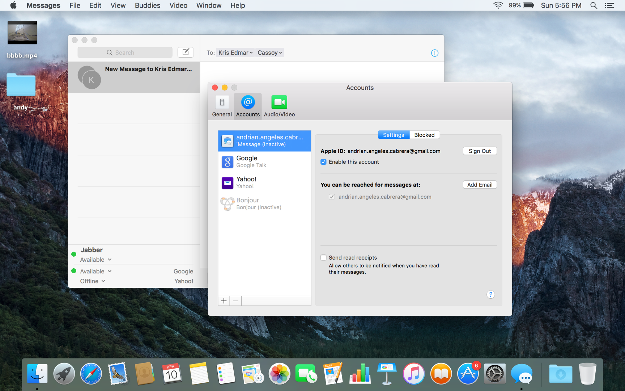Image resolution: width=625 pixels, height=391 pixels.
Task: Expand the Cassoy recipient dropdown
Action: 270,52
